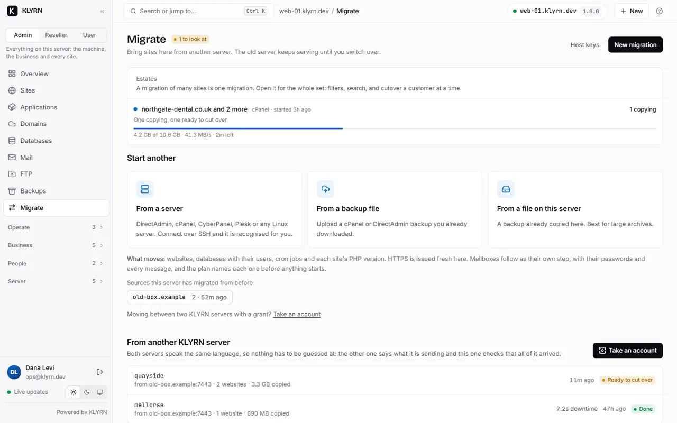Click the sign-out icon beside Dana Levi
677x423 pixels.
(100, 372)
